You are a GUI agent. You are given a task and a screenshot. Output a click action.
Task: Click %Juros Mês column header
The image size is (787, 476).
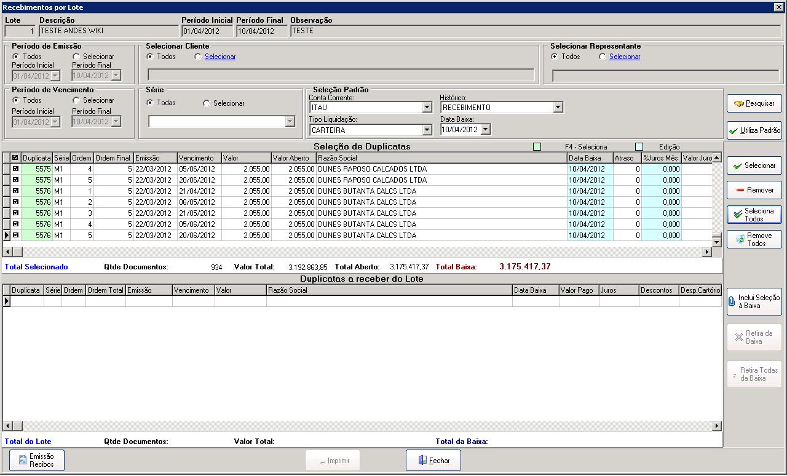(662, 158)
